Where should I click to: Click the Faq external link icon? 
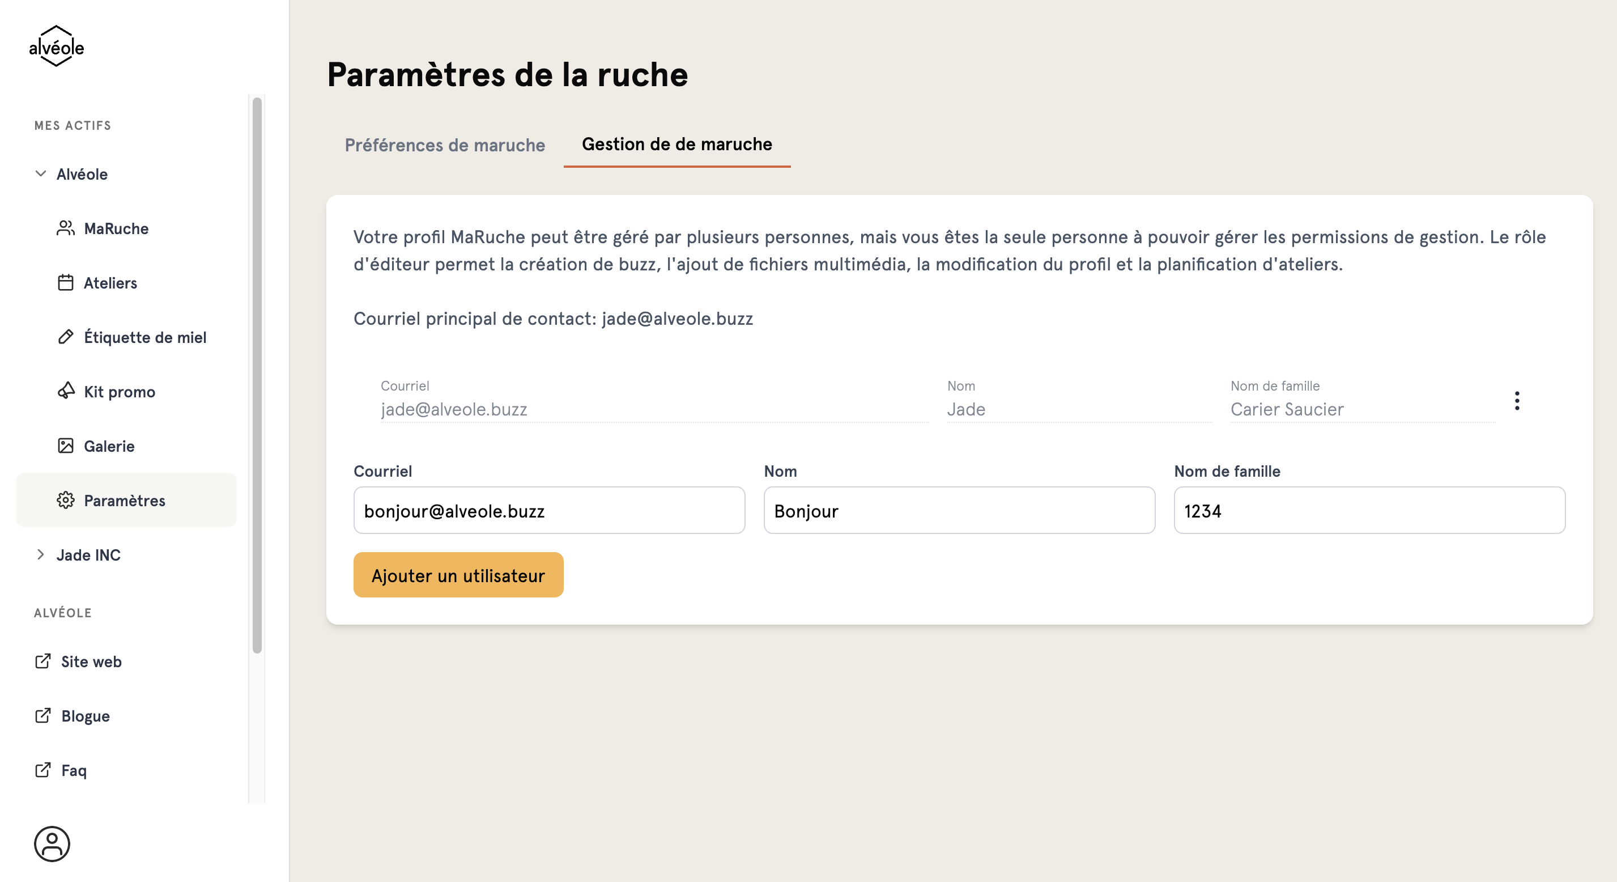(42, 770)
